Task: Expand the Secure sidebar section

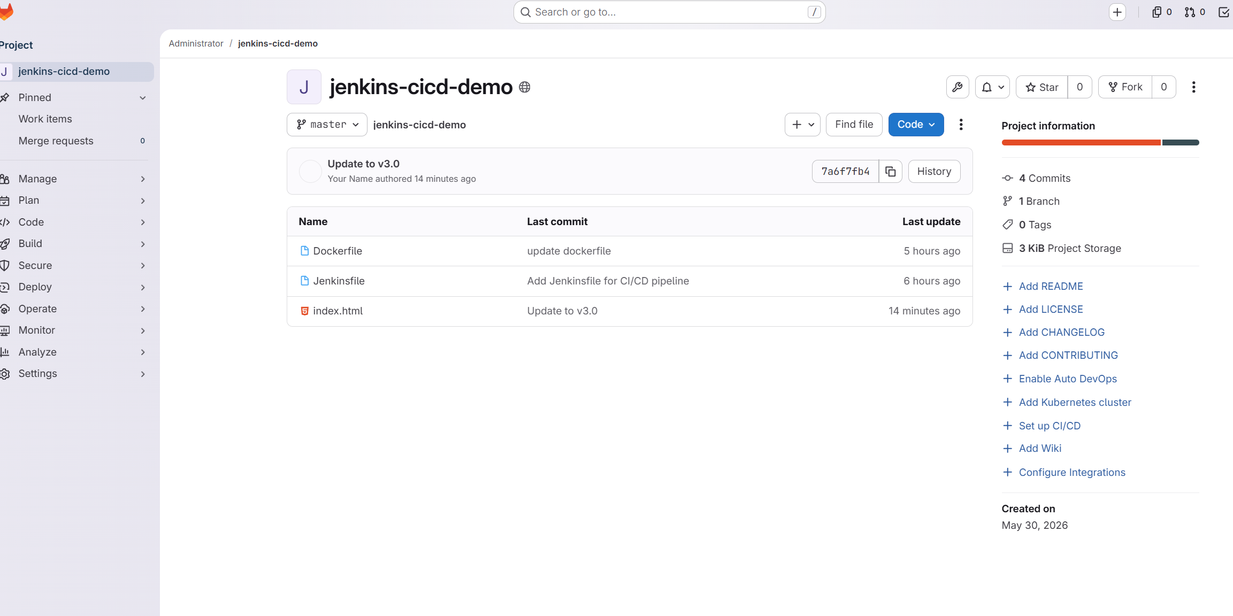Action: [74, 265]
